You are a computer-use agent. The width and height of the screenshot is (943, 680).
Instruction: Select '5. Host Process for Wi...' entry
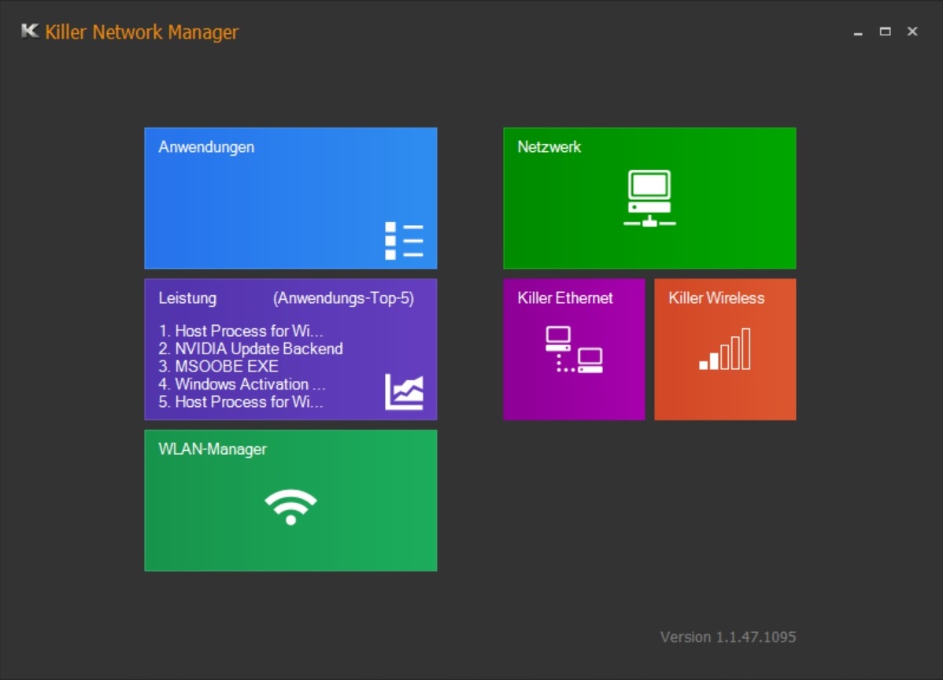(241, 401)
